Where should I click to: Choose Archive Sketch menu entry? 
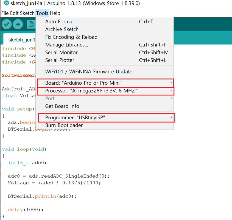pyautogui.click(x=105, y=29)
